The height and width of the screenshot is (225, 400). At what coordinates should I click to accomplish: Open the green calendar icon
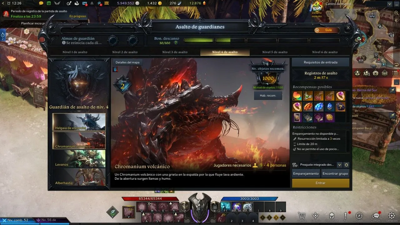49,3
